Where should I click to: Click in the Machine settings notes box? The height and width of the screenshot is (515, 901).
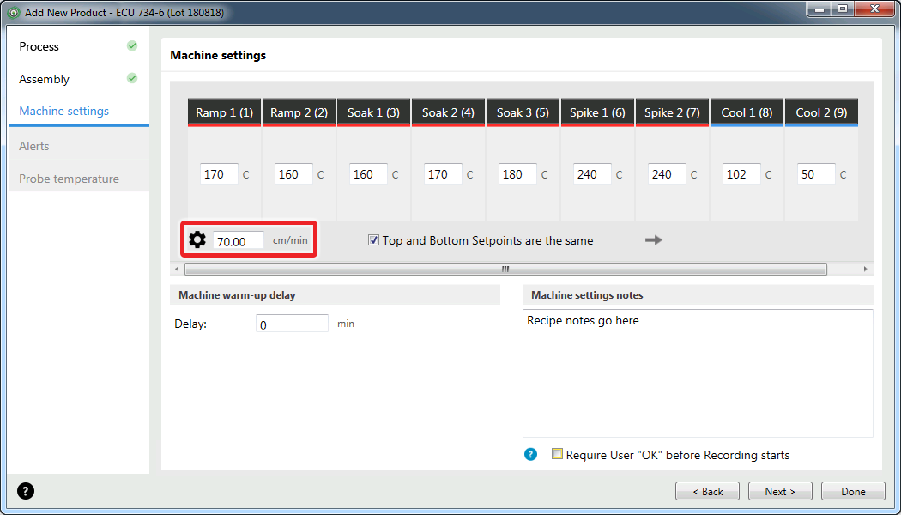(x=698, y=373)
